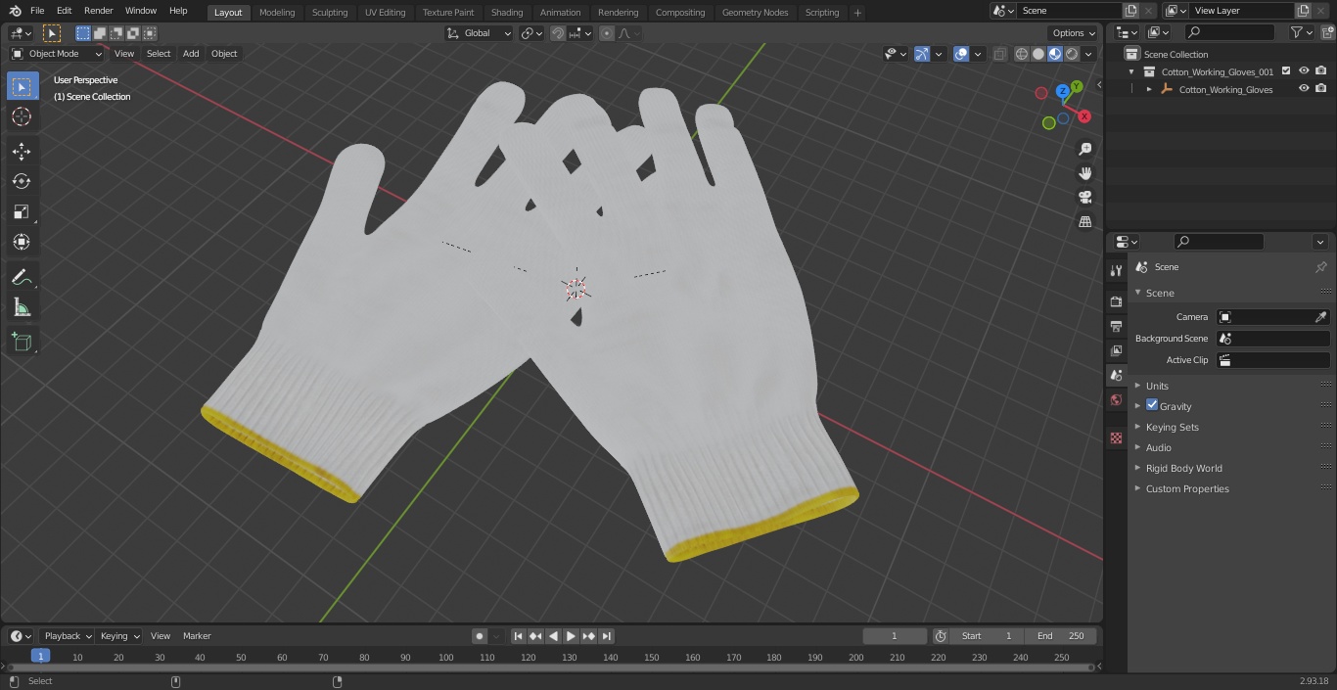Select the Rotate tool
The image size is (1337, 690).
click(x=22, y=181)
